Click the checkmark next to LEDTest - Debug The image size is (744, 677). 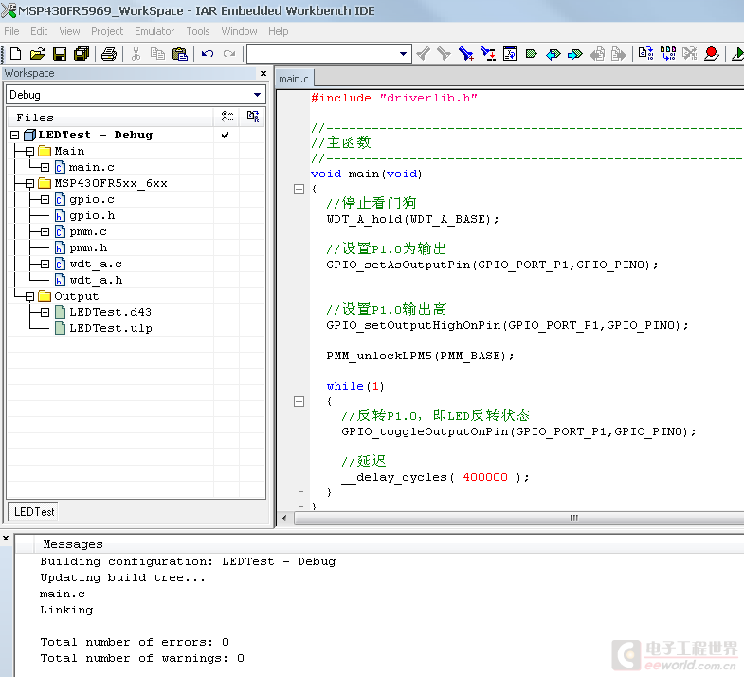pos(225,135)
